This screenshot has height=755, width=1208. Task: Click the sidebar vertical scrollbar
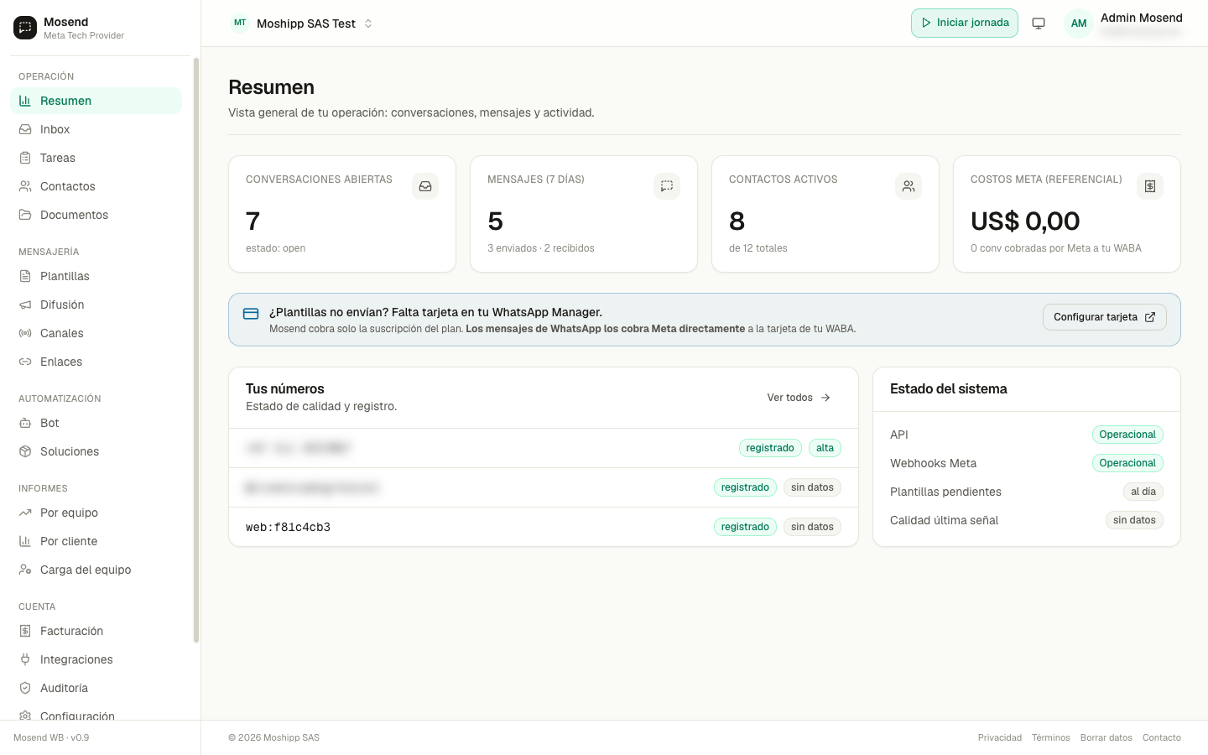(x=196, y=350)
